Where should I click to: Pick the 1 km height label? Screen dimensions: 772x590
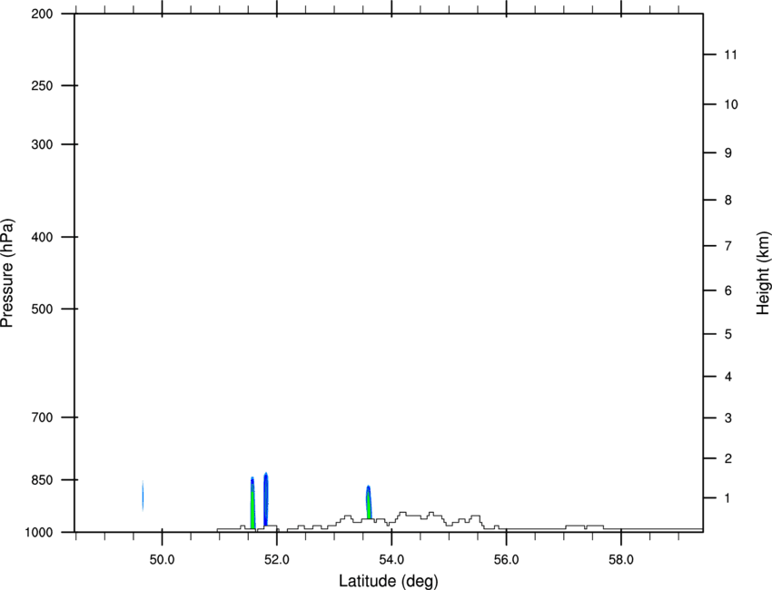pyautogui.click(x=728, y=498)
